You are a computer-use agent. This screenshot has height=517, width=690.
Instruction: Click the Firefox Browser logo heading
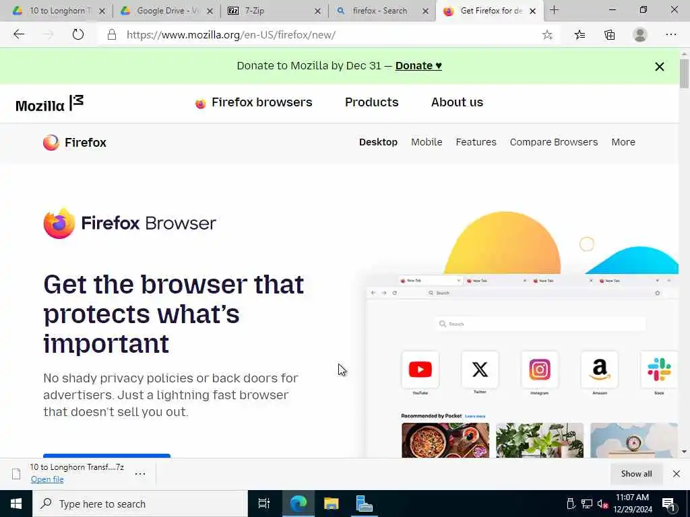point(130,223)
